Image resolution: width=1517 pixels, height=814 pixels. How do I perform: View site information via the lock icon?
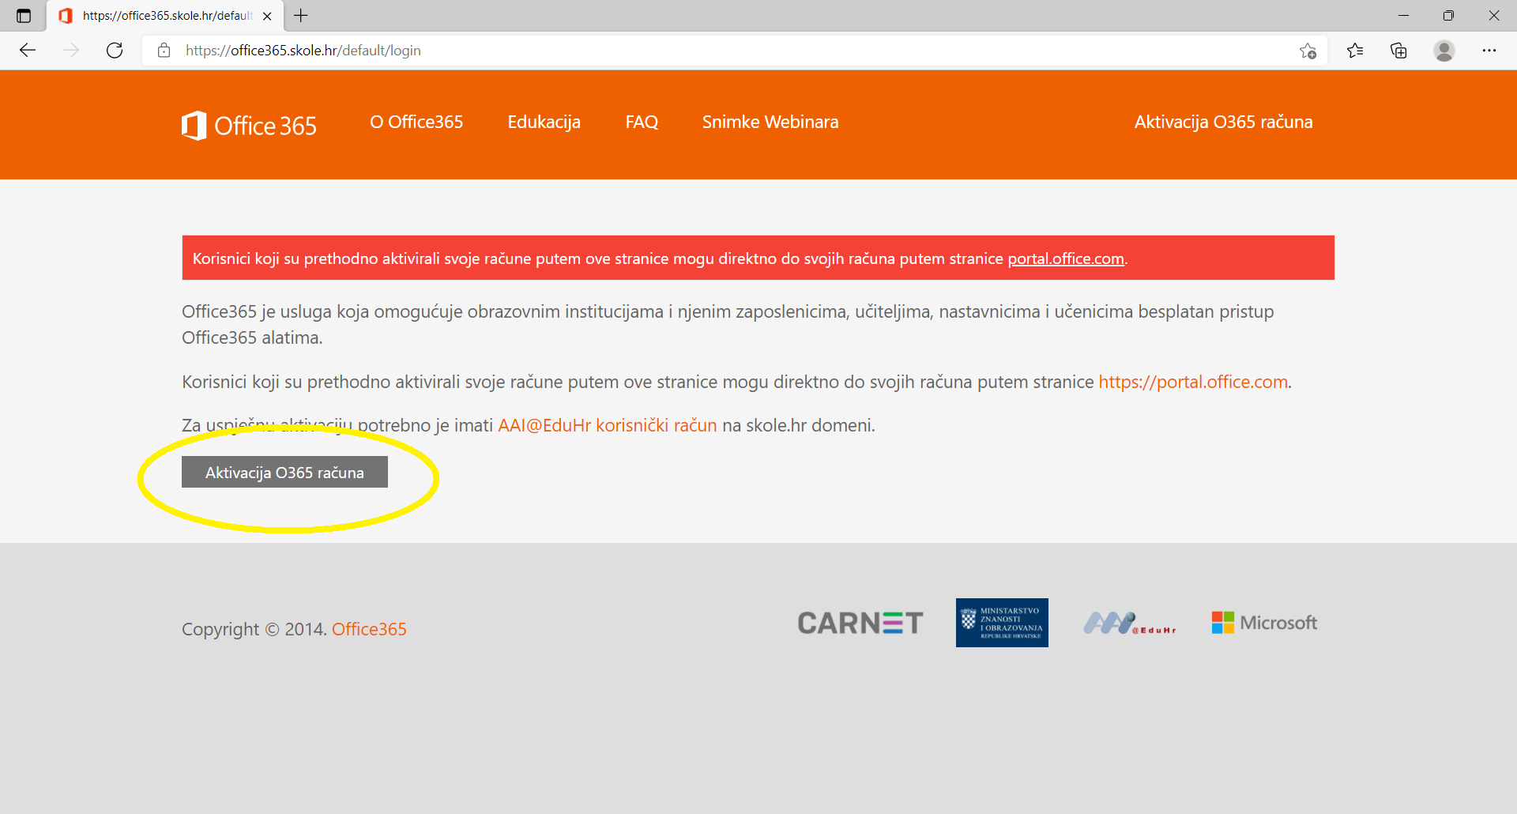(164, 51)
